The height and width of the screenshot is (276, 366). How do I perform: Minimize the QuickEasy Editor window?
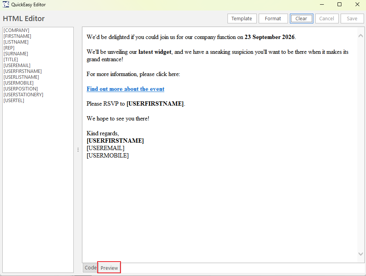point(322,4)
